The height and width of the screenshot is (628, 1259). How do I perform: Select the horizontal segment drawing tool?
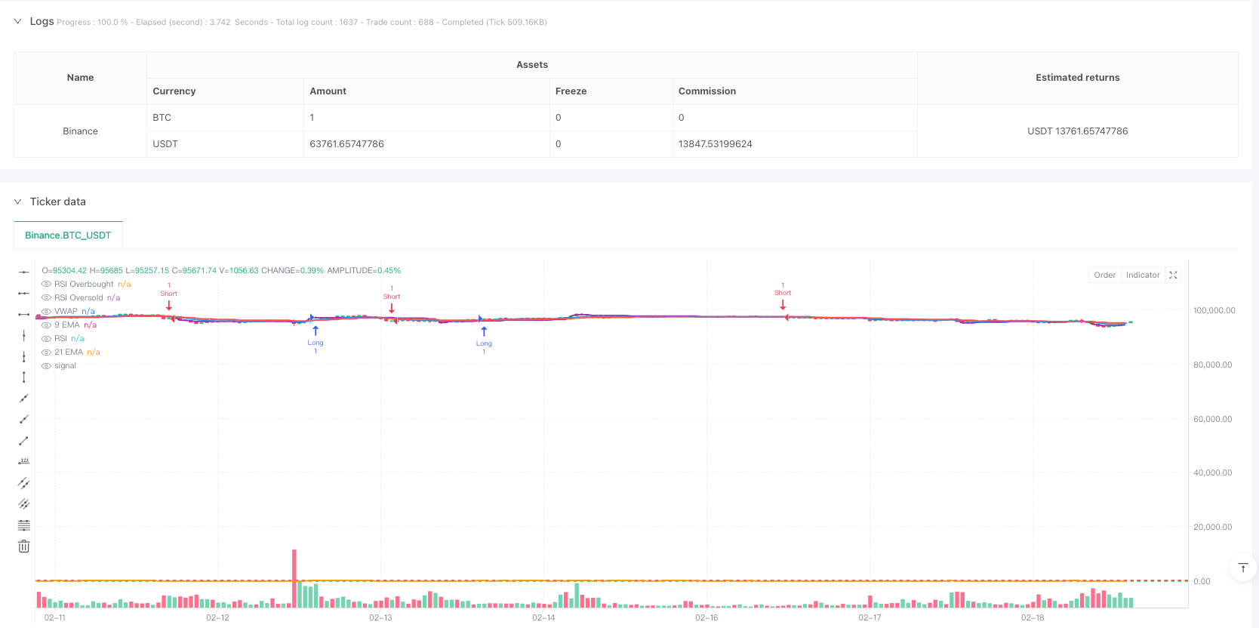[x=24, y=314]
